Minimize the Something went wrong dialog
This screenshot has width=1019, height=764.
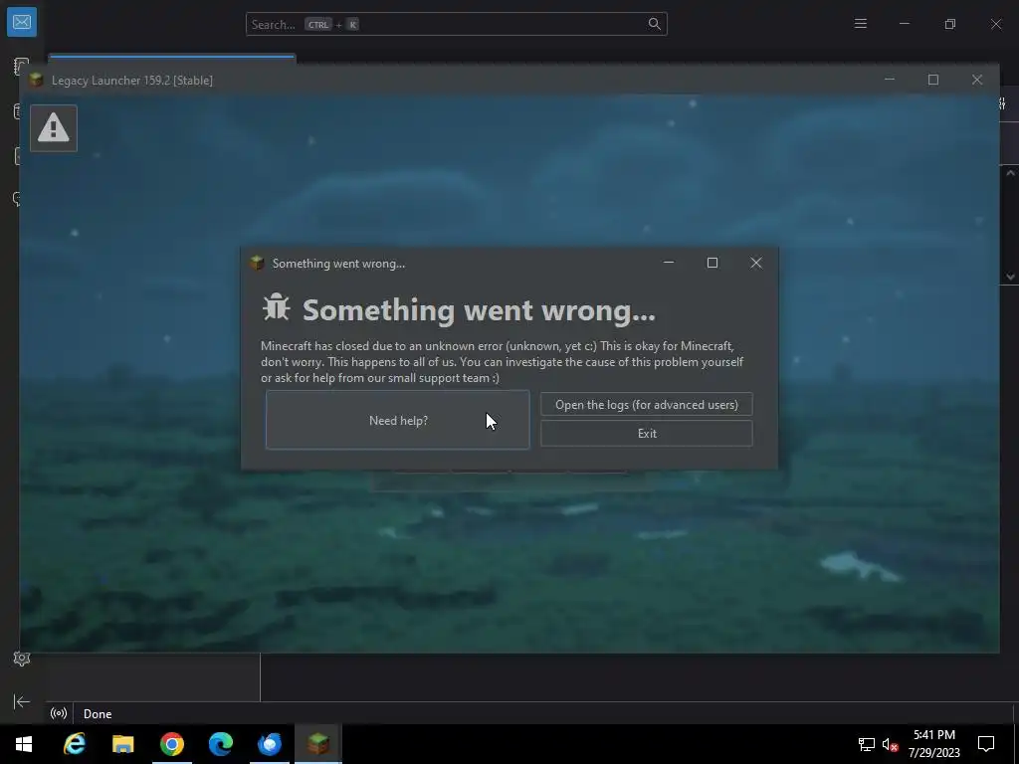point(669,263)
